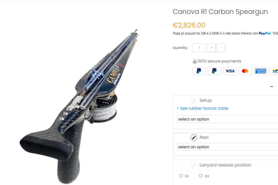Increase quantity with the plus button
278x185 pixels.
(x=211, y=48)
